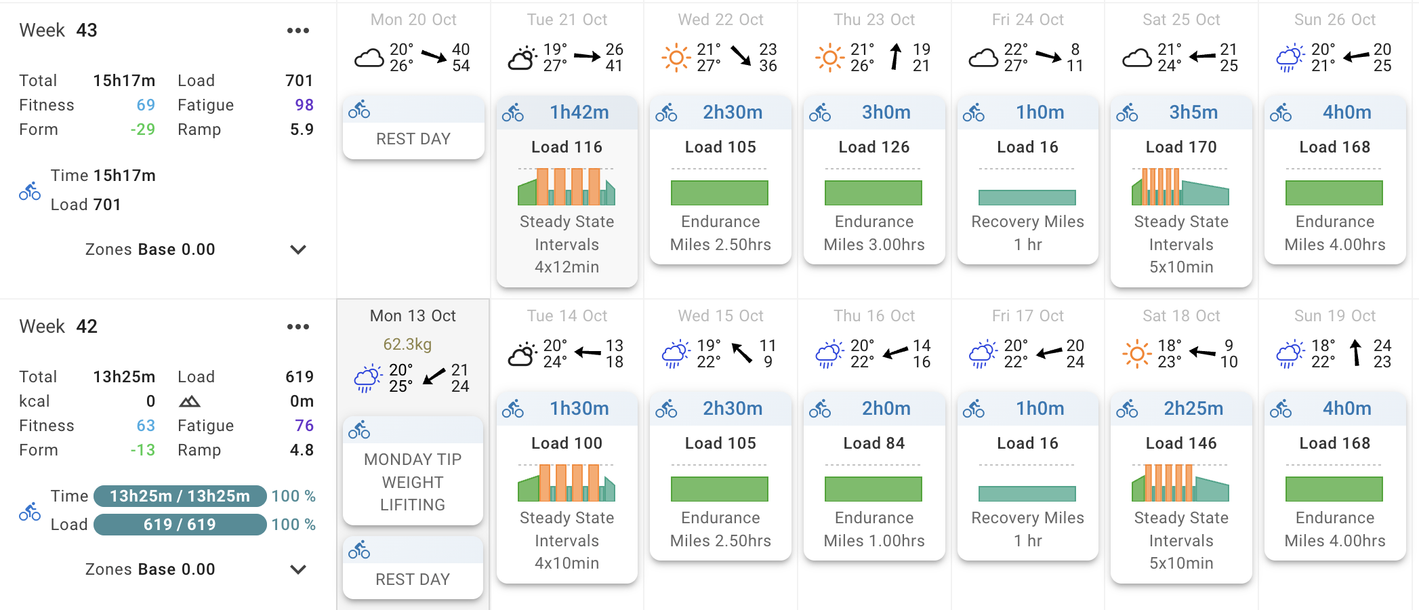Click Tue 14 Oct interval workout chart
The width and height of the screenshot is (1419, 610).
(x=567, y=483)
